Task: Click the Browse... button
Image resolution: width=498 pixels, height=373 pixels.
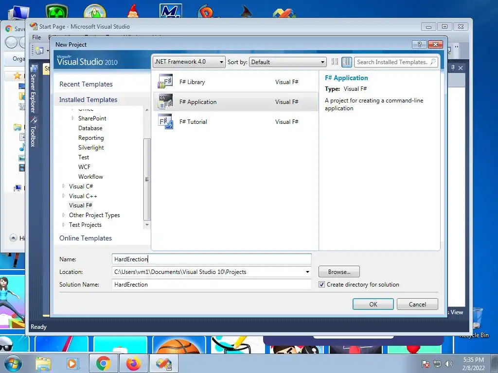Action: (339, 272)
